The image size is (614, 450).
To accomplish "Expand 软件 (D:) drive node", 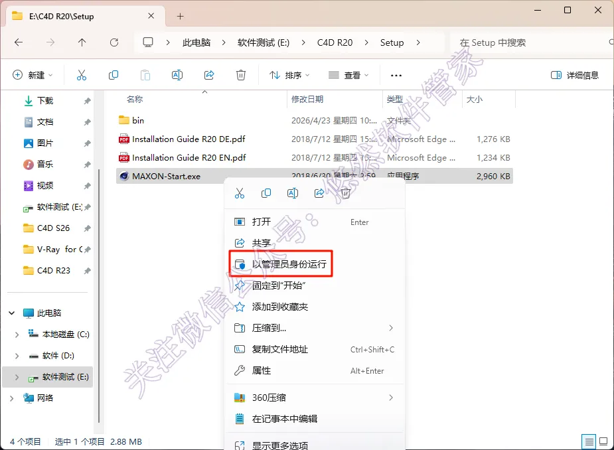I will pyautogui.click(x=17, y=356).
